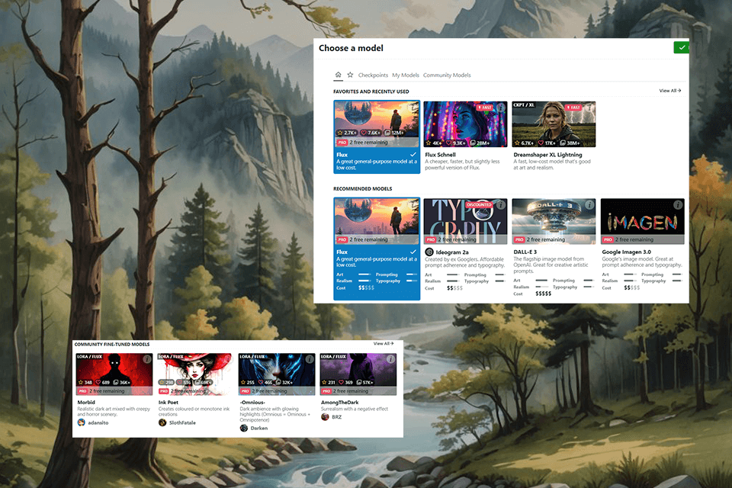Open Darken author profile
Image resolution: width=732 pixels, height=488 pixels.
point(254,428)
